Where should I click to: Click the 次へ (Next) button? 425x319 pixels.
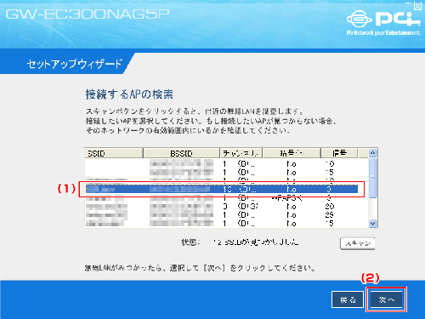pos(386,299)
